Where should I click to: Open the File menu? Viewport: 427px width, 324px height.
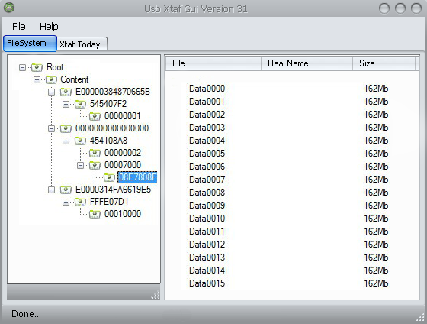[x=19, y=27]
